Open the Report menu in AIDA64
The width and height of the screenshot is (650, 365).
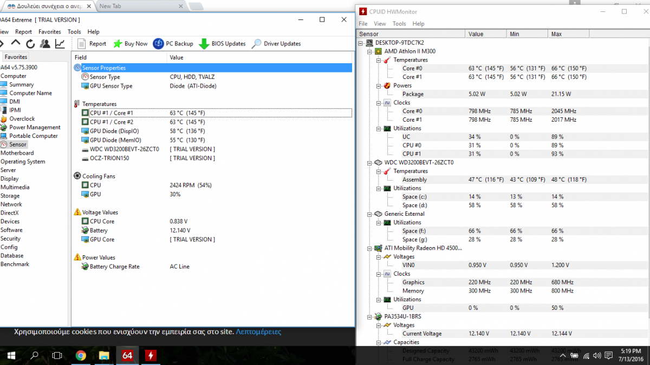point(23,32)
